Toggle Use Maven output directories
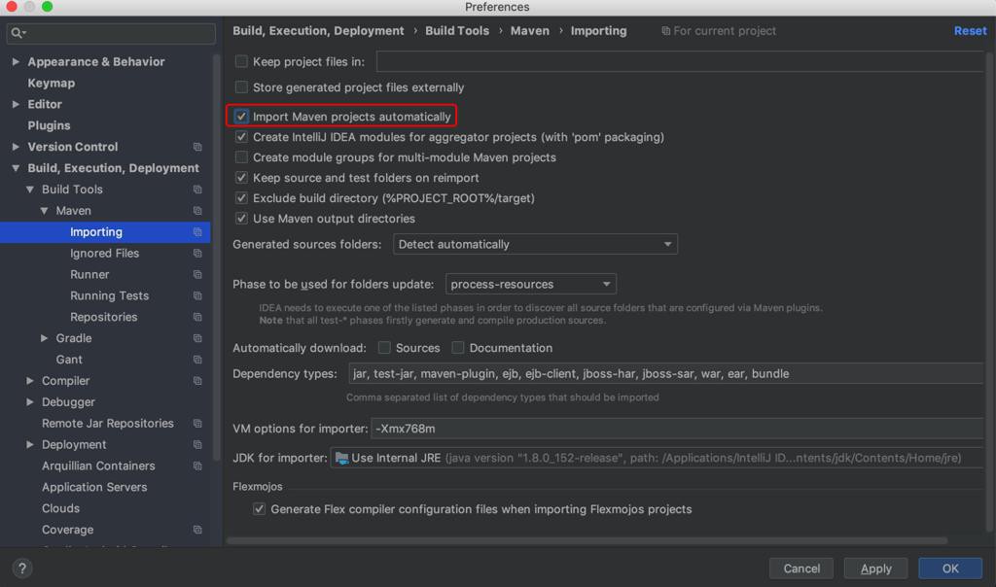 point(241,218)
